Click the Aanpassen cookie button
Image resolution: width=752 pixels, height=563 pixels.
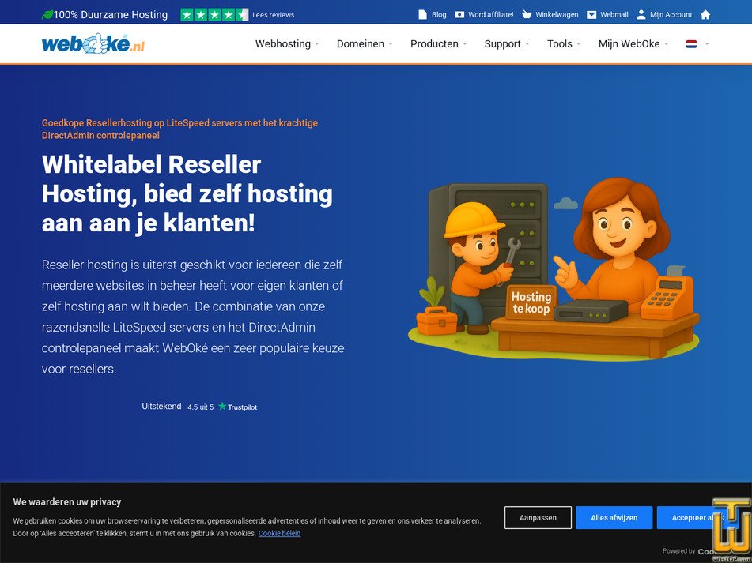[x=538, y=517]
